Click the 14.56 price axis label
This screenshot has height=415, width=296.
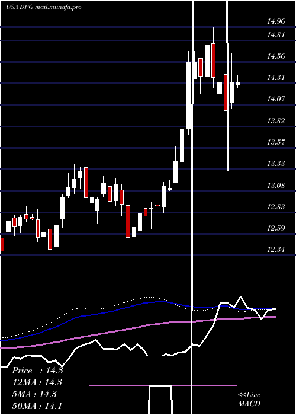point(276,56)
